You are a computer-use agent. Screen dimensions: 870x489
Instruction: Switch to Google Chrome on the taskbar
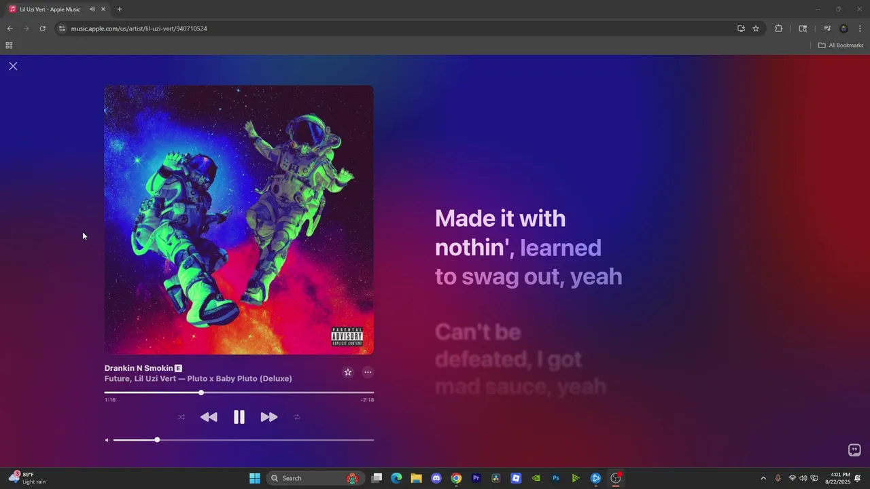tap(456, 478)
